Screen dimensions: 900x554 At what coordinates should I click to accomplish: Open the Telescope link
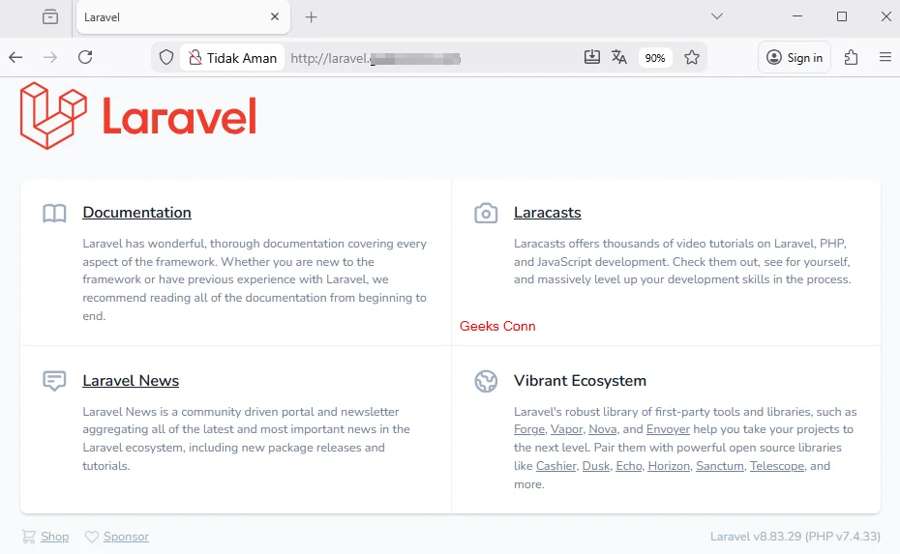[x=776, y=466]
